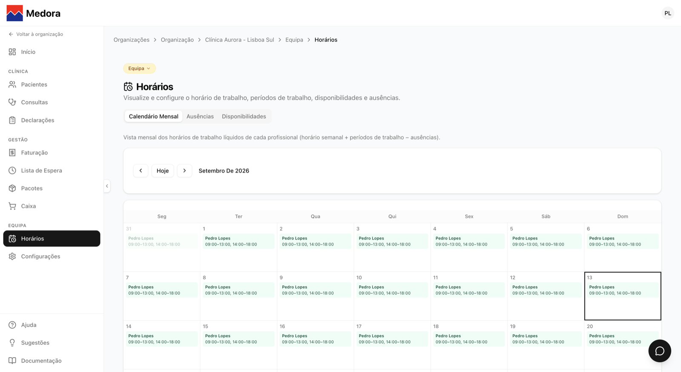This screenshot has width=681, height=372.
Task: Open the chat bubble widget
Action: tap(660, 351)
